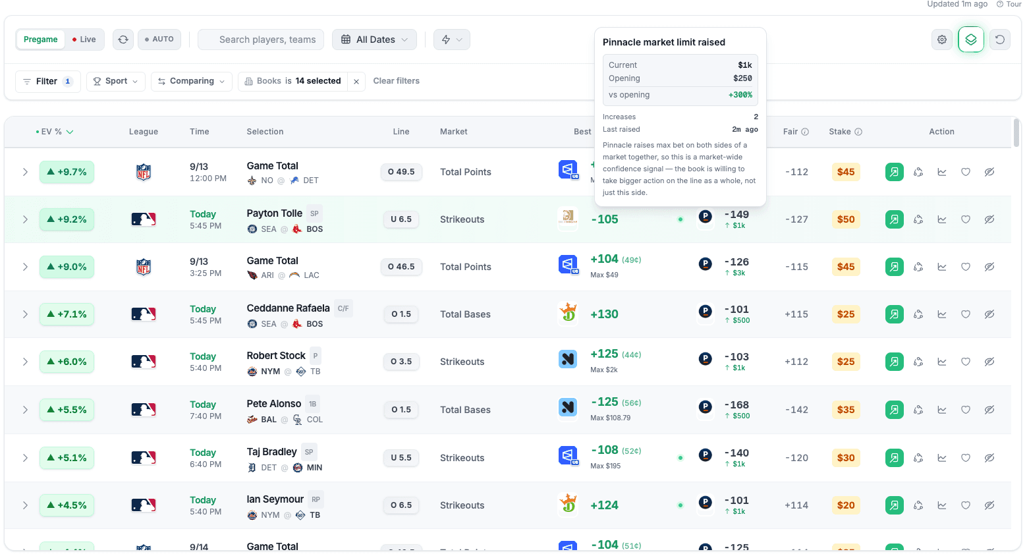Click the settings gear icon

point(942,40)
